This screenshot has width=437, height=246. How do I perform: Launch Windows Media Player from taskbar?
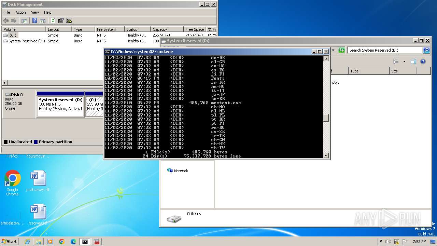click(x=50, y=242)
